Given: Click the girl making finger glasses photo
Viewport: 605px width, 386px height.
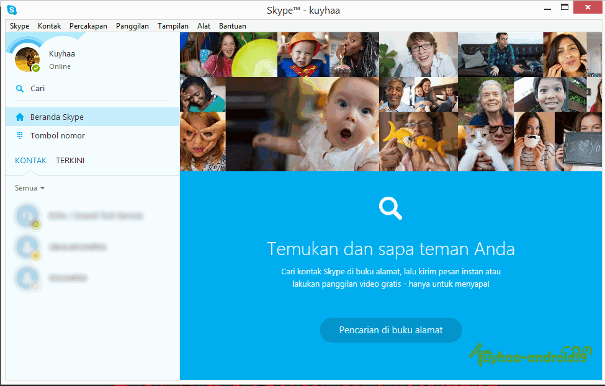Looking at the screenshot, I should coord(202,141).
